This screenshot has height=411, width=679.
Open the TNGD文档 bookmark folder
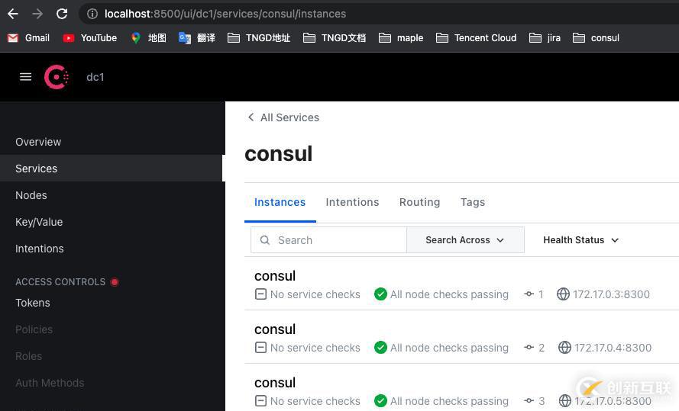click(x=335, y=37)
